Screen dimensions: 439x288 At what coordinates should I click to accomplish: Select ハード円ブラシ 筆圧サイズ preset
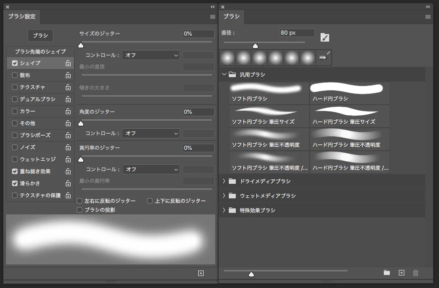[350, 116]
